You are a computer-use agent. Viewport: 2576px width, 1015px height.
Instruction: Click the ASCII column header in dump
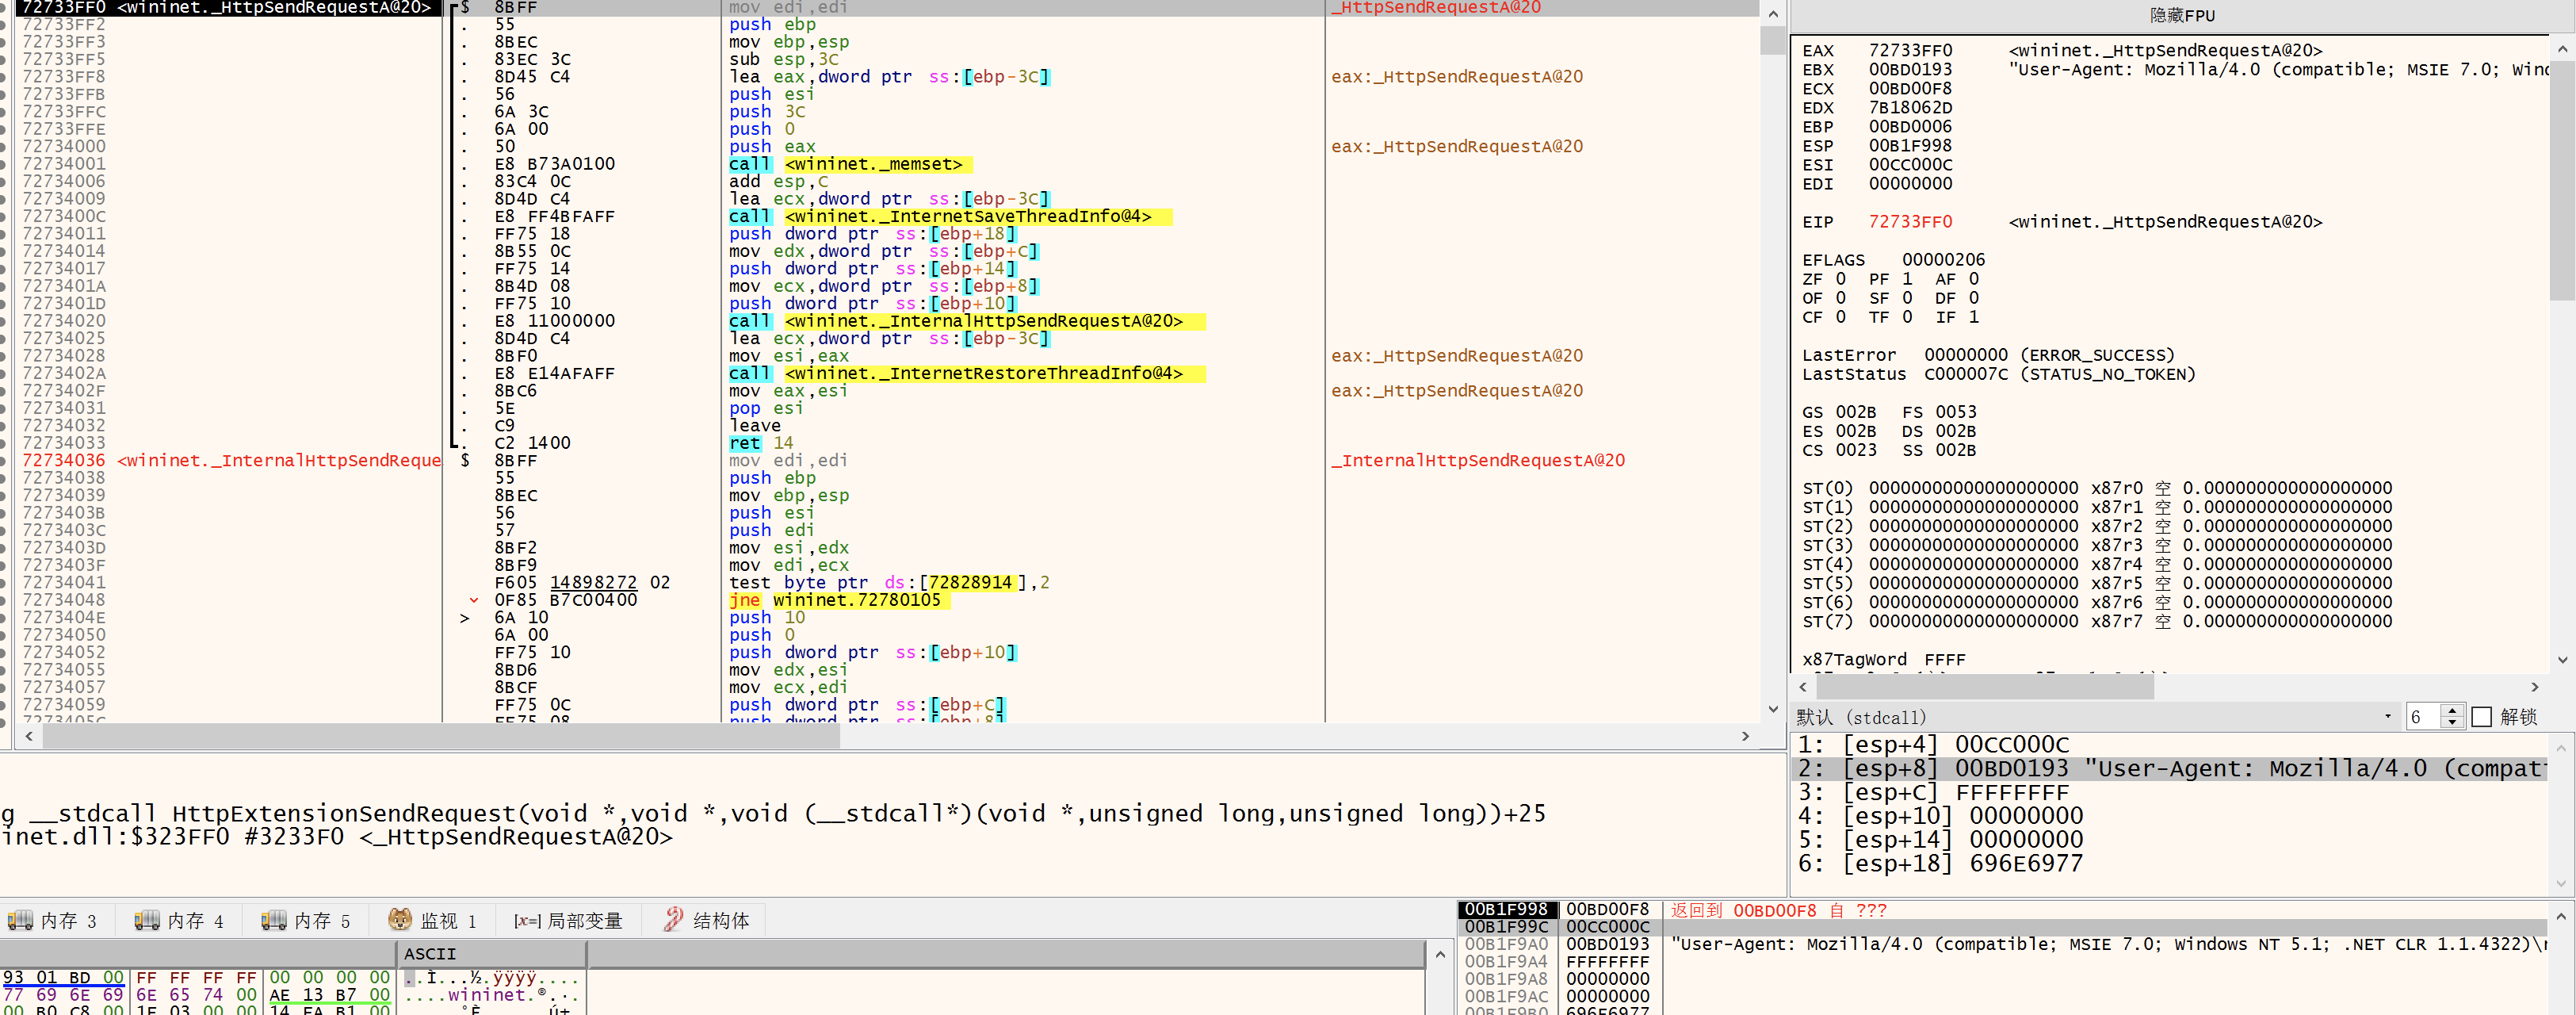click(491, 954)
